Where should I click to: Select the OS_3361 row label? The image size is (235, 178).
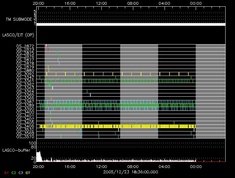pyautogui.click(x=25, y=81)
